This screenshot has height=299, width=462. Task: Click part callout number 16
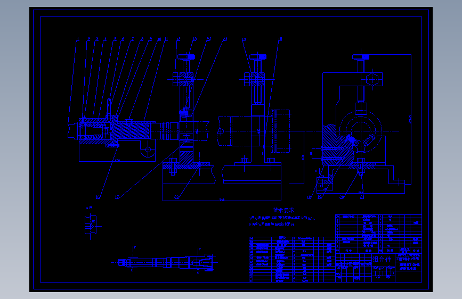point(98,197)
